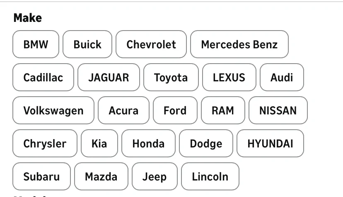Pick the JAGUAR make option
The width and height of the screenshot is (343, 197).
pos(109,78)
